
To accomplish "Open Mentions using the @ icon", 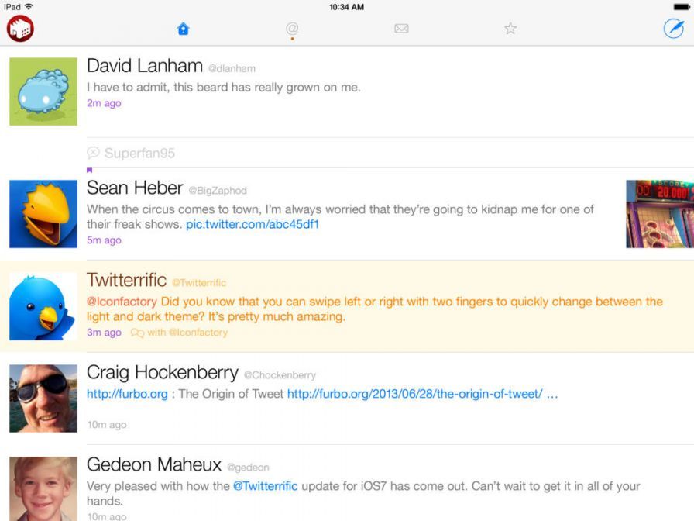I will click(x=292, y=28).
